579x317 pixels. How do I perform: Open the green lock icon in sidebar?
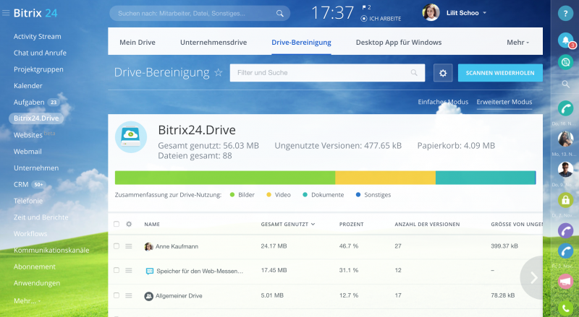click(565, 200)
